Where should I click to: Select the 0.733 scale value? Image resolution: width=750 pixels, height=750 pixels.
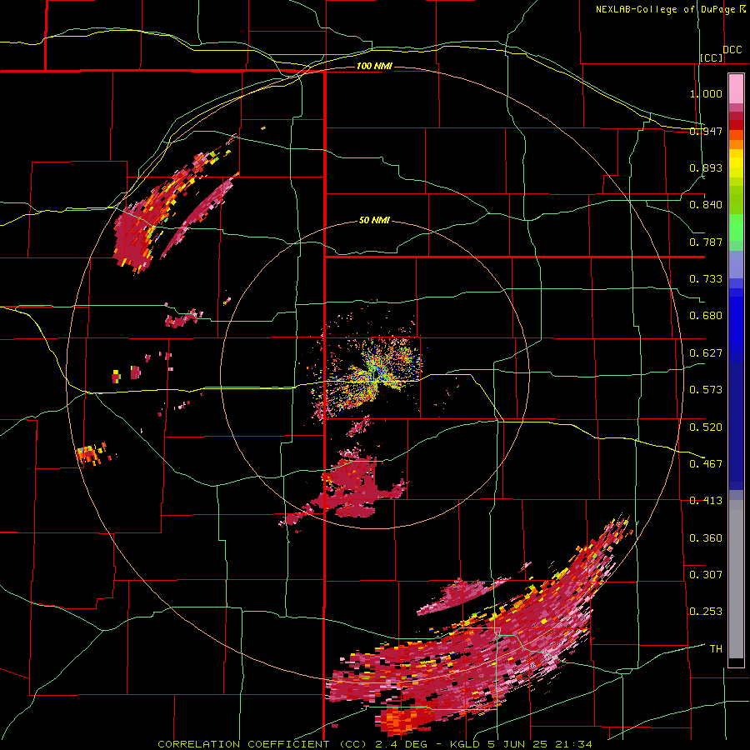[706, 279]
